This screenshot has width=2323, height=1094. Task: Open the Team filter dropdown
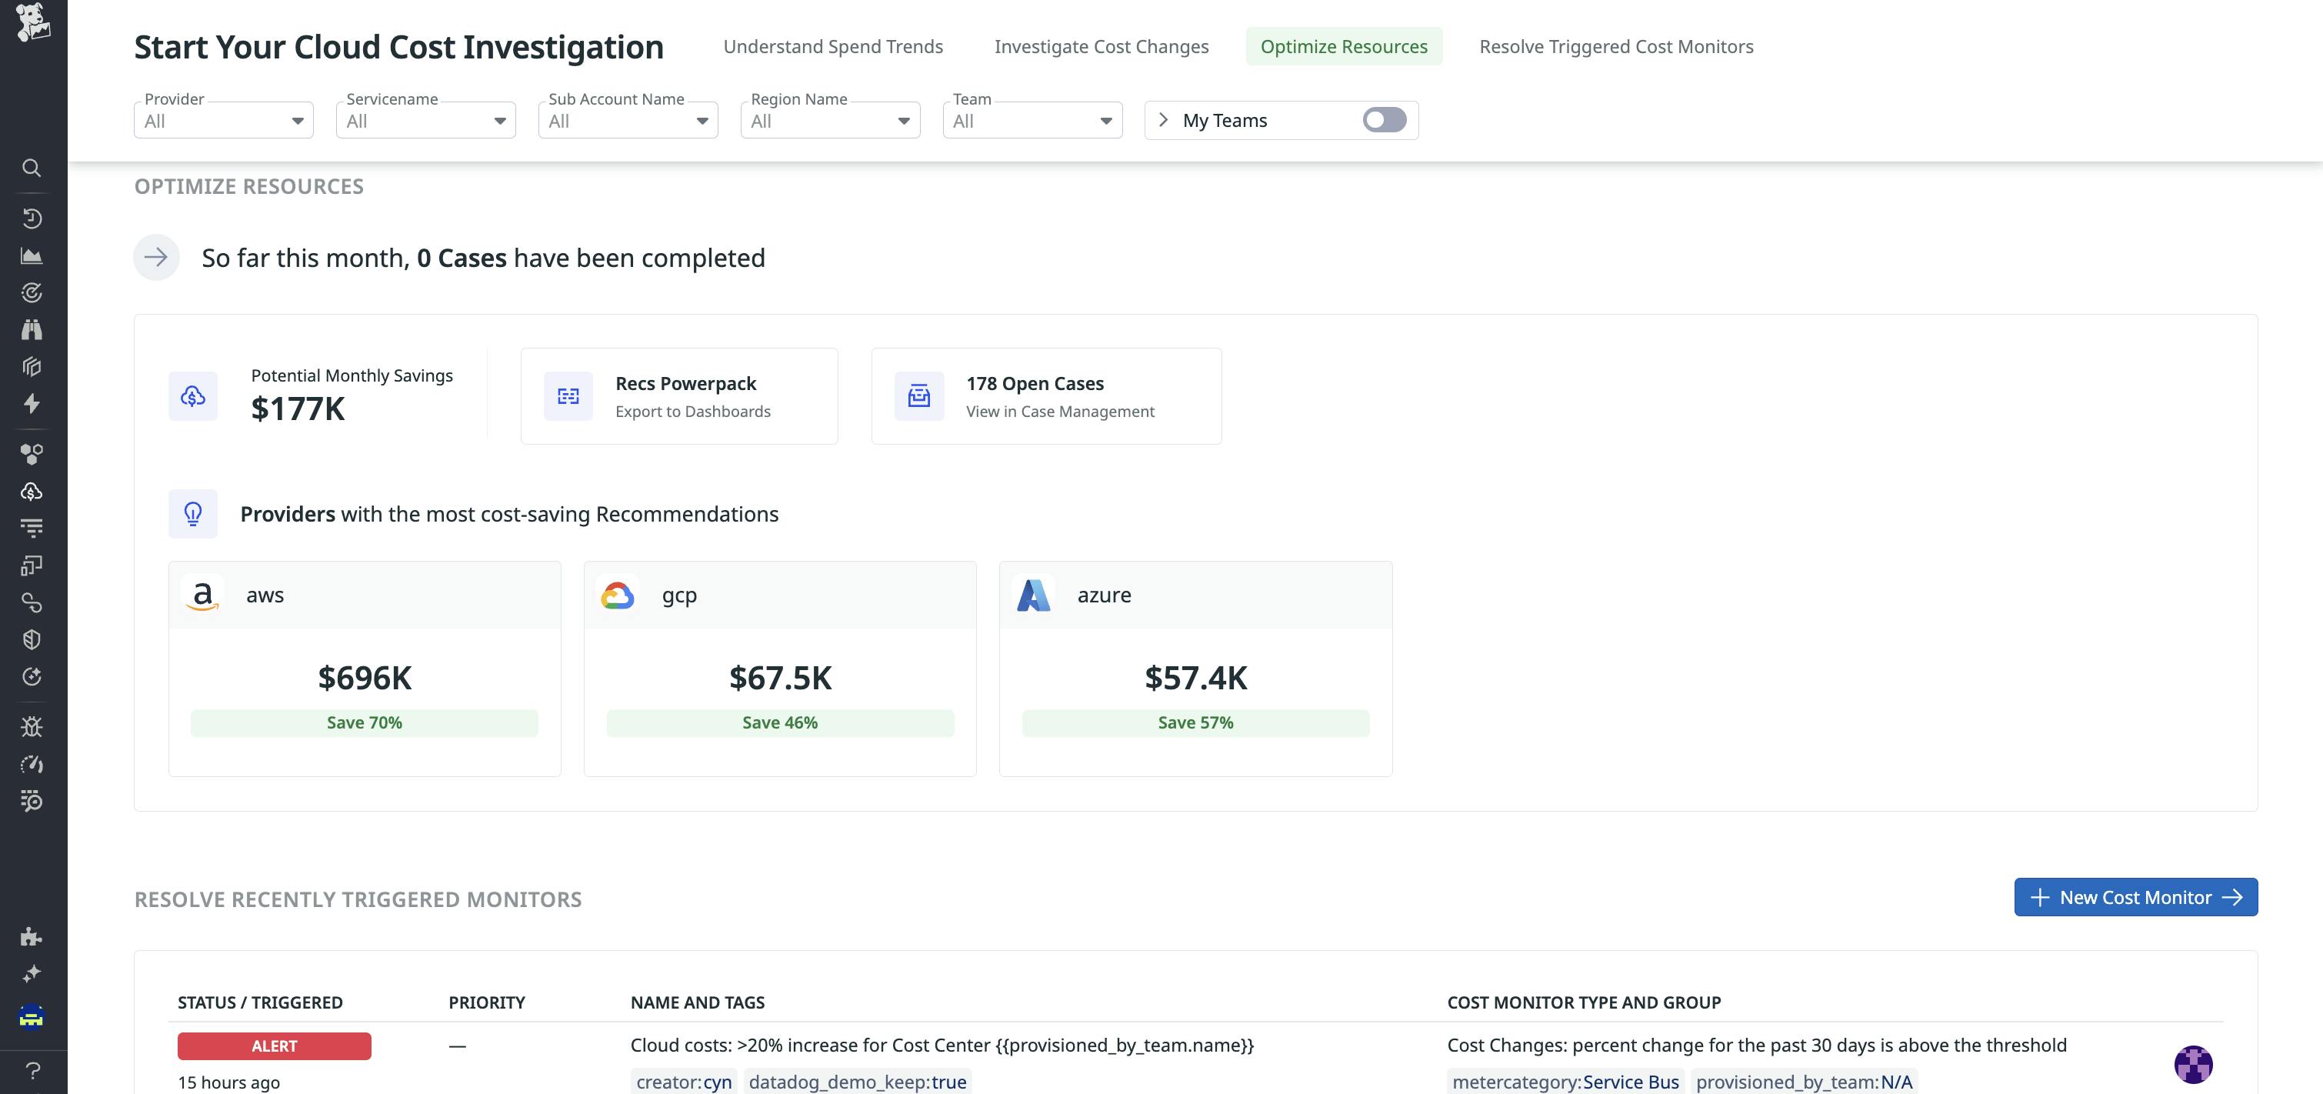click(1032, 121)
